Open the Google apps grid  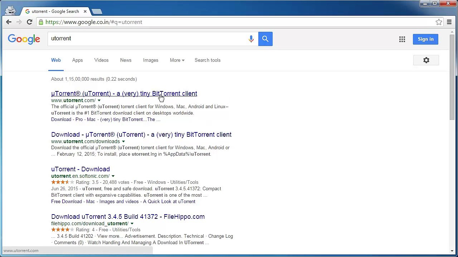click(x=402, y=39)
